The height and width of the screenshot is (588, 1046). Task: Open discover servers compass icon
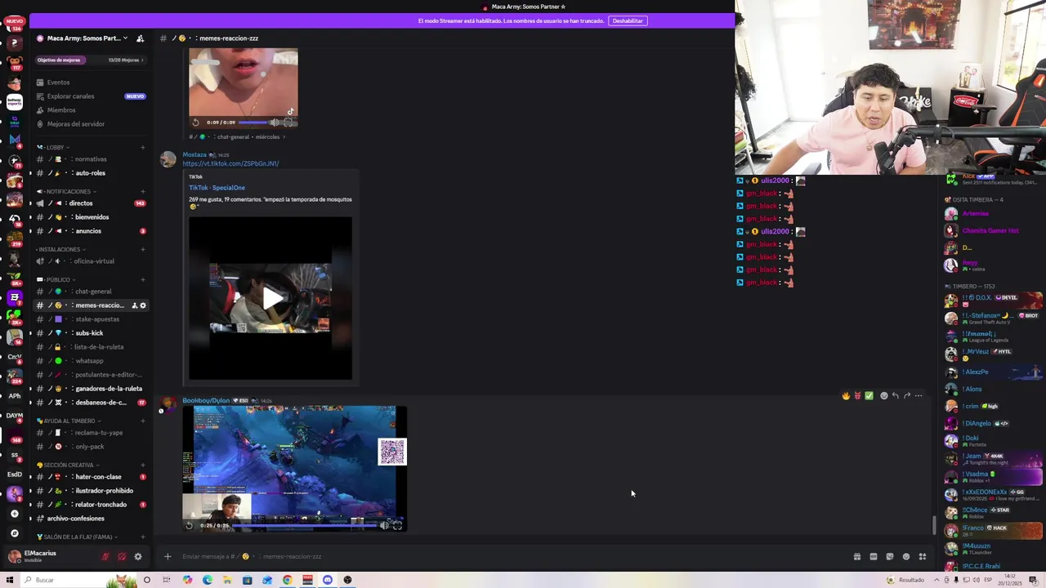14,532
